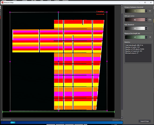This screenshot has width=154, height=125.
Task: Click the left end of the green measure line
Action: (3, 112)
